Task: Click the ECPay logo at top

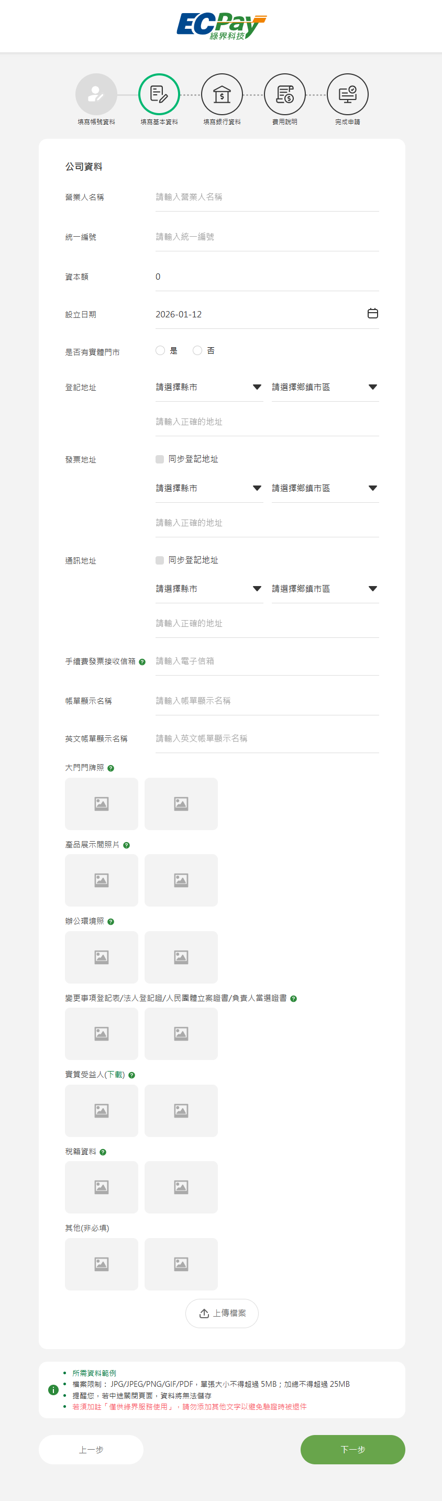Action: 222,26
